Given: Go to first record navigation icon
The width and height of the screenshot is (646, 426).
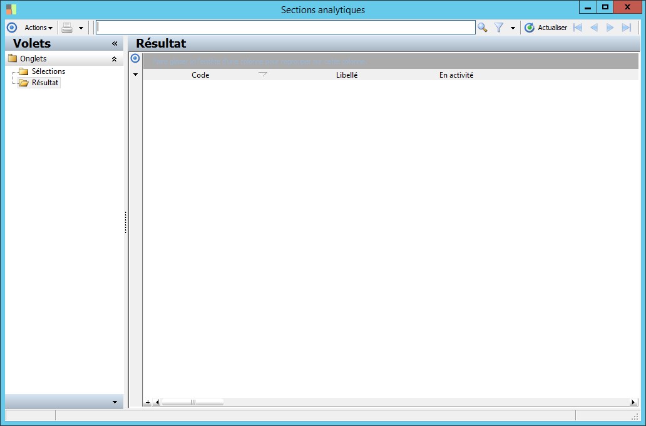Looking at the screenshot, I should tap(578, 28).
